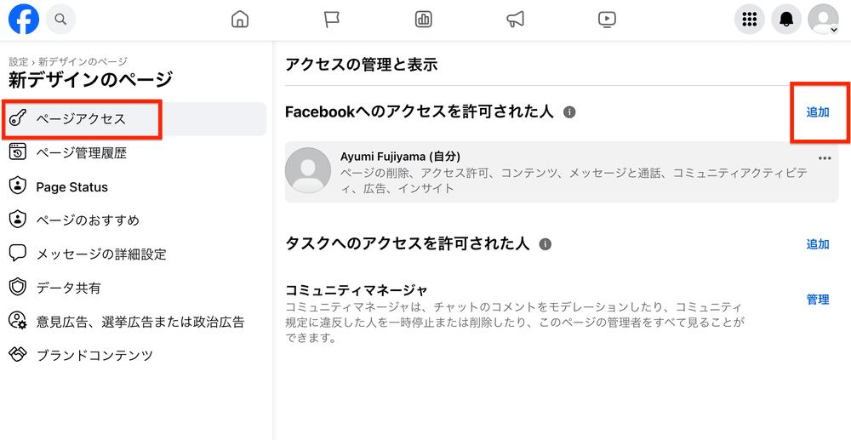
Task: Open the nine-dot menu grid icon
Action: pos(750,20)
